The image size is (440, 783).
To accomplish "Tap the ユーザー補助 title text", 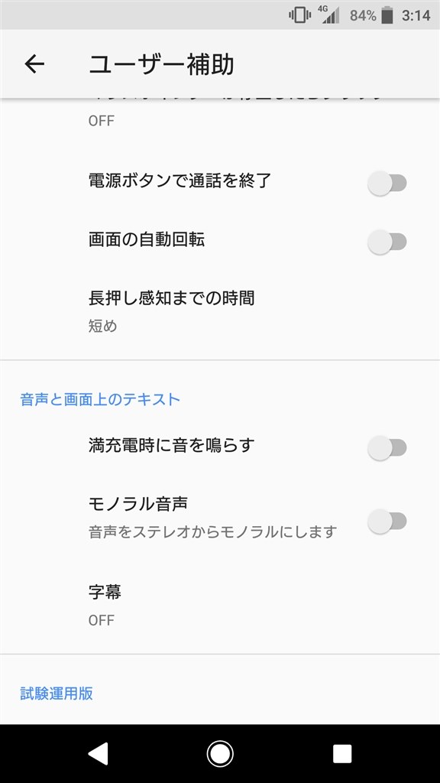I will (x=161, y=64).
